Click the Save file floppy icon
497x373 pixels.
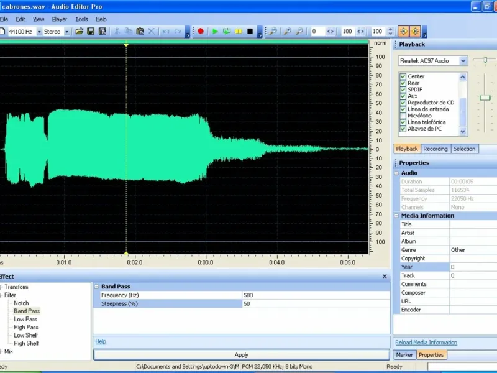click(91, 31)
